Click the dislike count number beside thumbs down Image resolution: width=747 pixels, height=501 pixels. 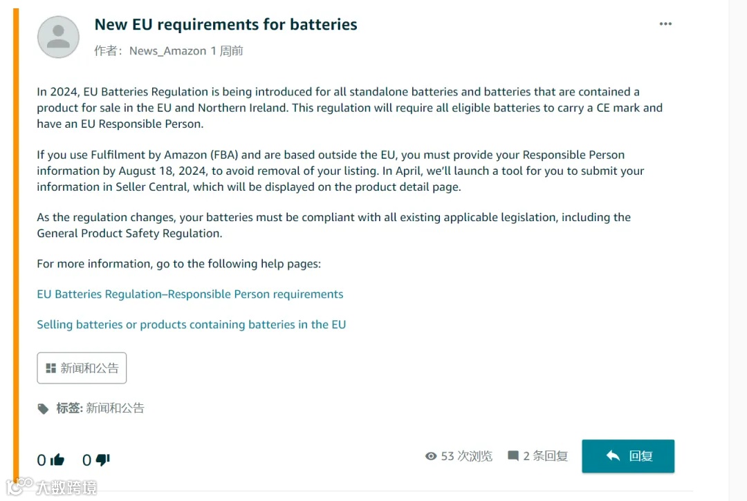point(86,460)
